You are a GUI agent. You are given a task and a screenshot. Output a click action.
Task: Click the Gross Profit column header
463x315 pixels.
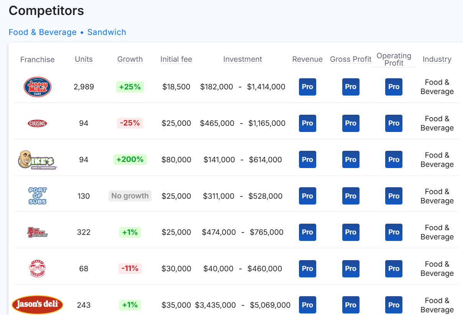click(351, 59)
